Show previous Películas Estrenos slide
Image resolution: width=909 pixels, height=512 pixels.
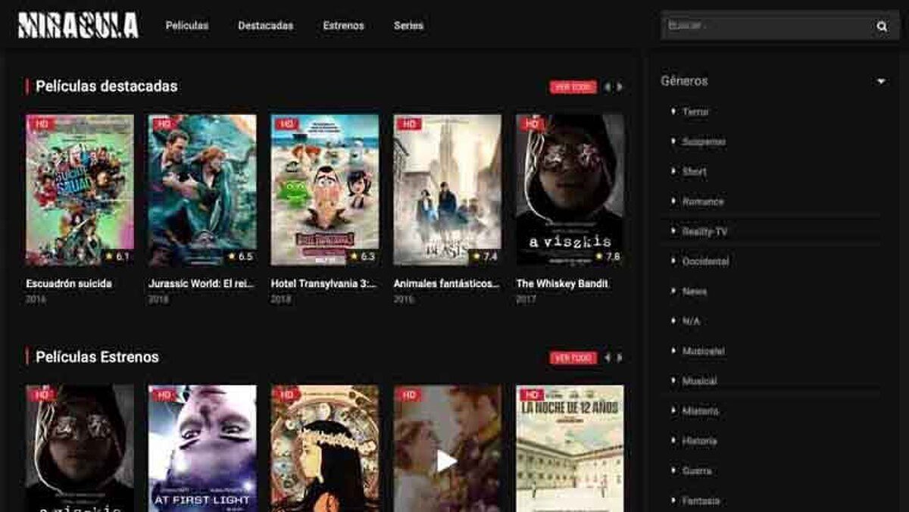pos(607,357)
